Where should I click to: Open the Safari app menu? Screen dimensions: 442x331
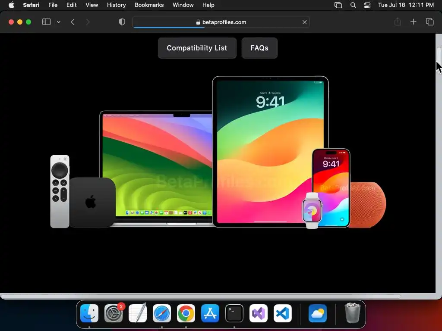31,5
